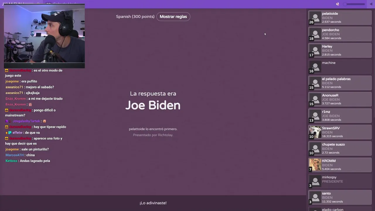
Task: Click pendorcho's avatar in the leaderboard
Action: tap(315, 34)
